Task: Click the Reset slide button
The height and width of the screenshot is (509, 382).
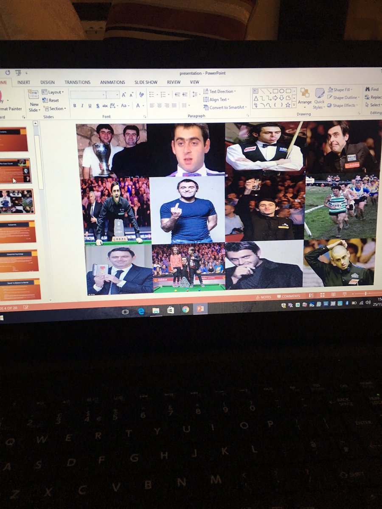Action: pos(51,101)
